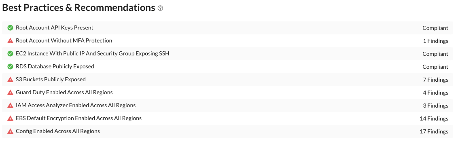Open S3 Buckets Publicly Exposed recommendation
The height and width of the screenshot is (148, 458).
(51, 79)
